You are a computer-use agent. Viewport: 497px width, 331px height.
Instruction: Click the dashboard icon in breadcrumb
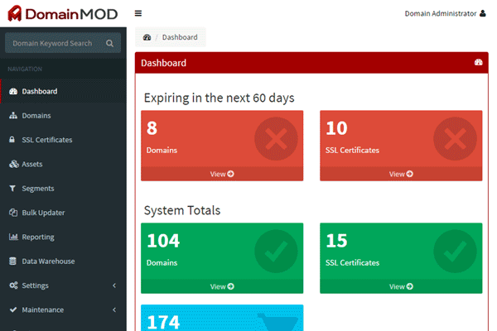pyautogui.click(x=147, y=37)
